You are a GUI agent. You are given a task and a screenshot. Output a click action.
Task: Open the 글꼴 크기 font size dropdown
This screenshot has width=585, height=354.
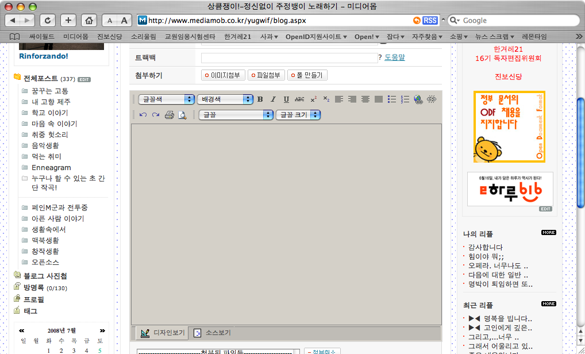[x=298, y=115]
